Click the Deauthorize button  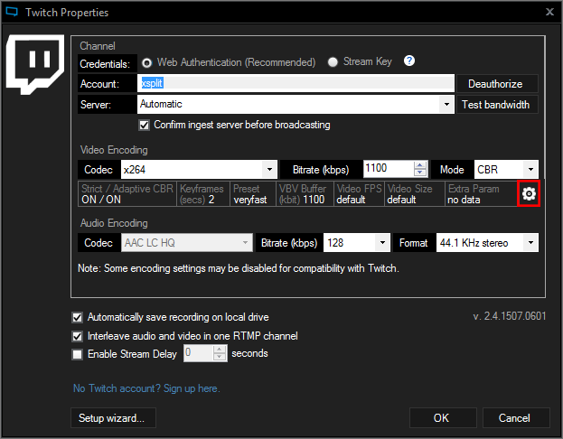coord(495,83)
